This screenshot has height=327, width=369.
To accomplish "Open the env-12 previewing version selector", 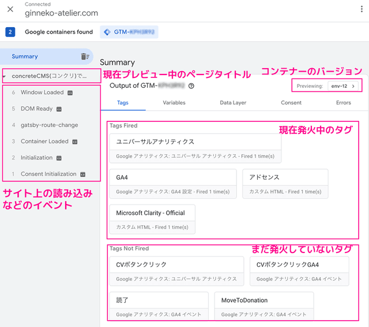I will pos(343,86).
